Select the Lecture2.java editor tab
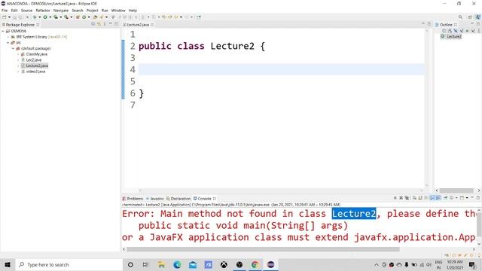Image resolution: width=482 pixels, height=271 pixels. tap(138, 25)
